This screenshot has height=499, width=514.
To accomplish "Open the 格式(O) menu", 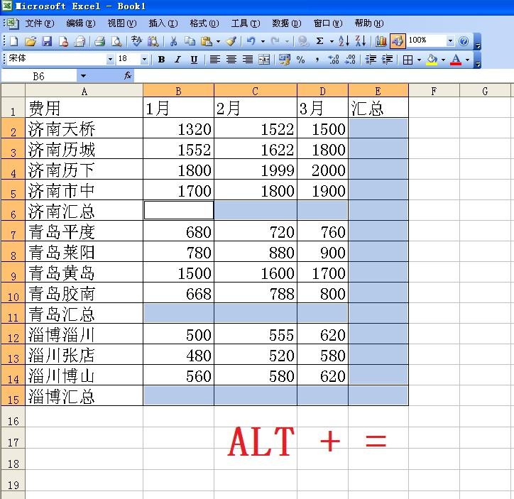I will [204, 23].
